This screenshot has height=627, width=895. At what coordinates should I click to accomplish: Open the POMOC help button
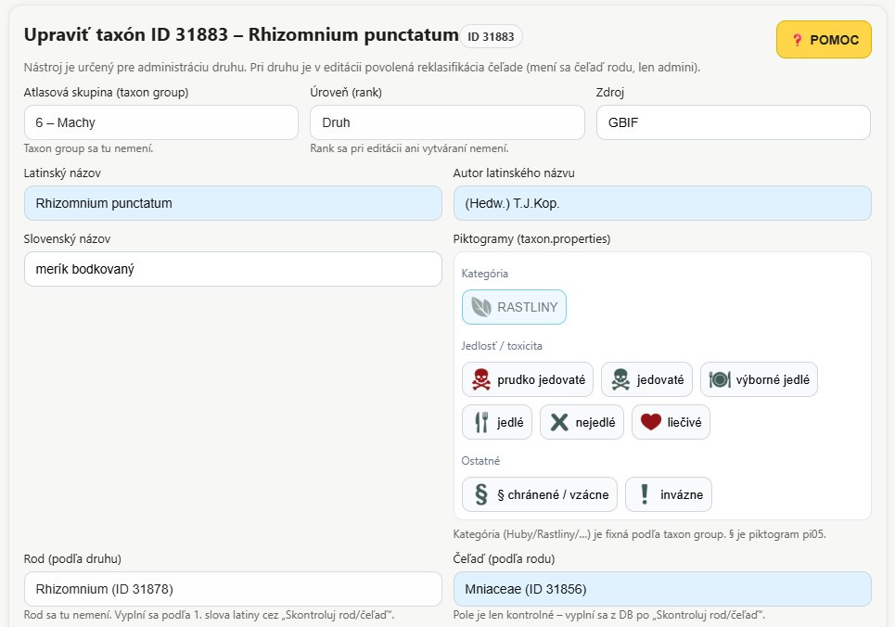(824, 40)
